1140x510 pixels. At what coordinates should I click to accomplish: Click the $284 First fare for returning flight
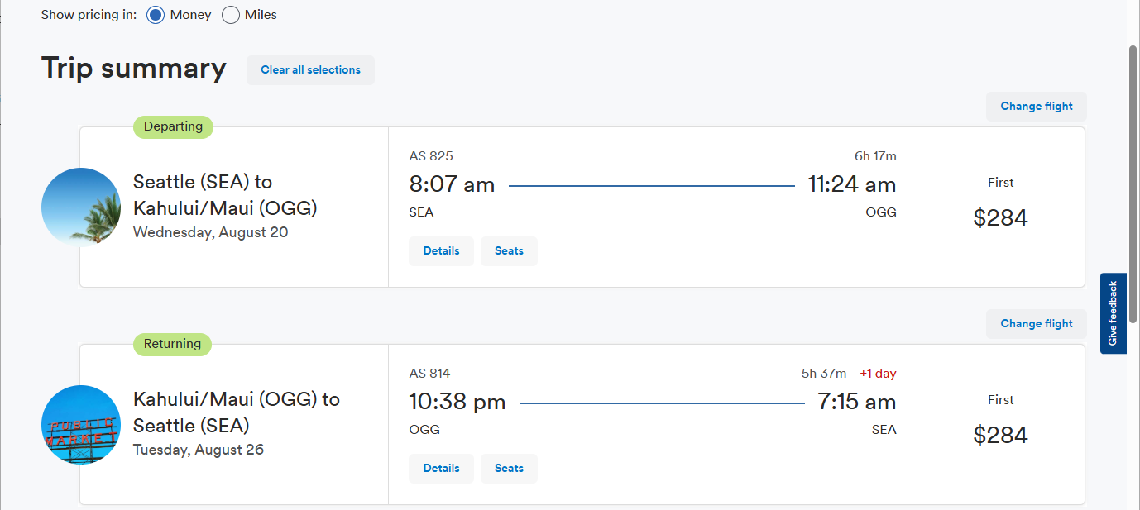pos(1000,435)
